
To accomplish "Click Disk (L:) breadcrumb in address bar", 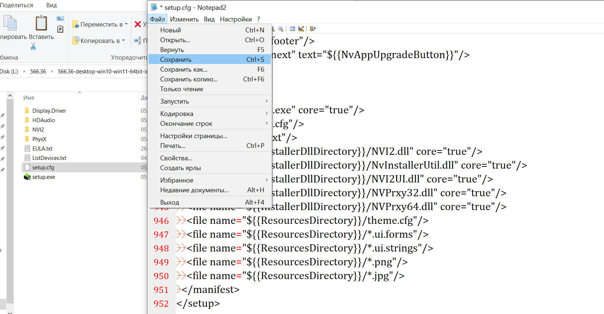I will tap(9, 71).
